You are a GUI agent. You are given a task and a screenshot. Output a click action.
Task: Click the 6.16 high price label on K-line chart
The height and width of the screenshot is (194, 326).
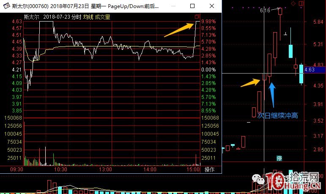click(x=265, y=10)
